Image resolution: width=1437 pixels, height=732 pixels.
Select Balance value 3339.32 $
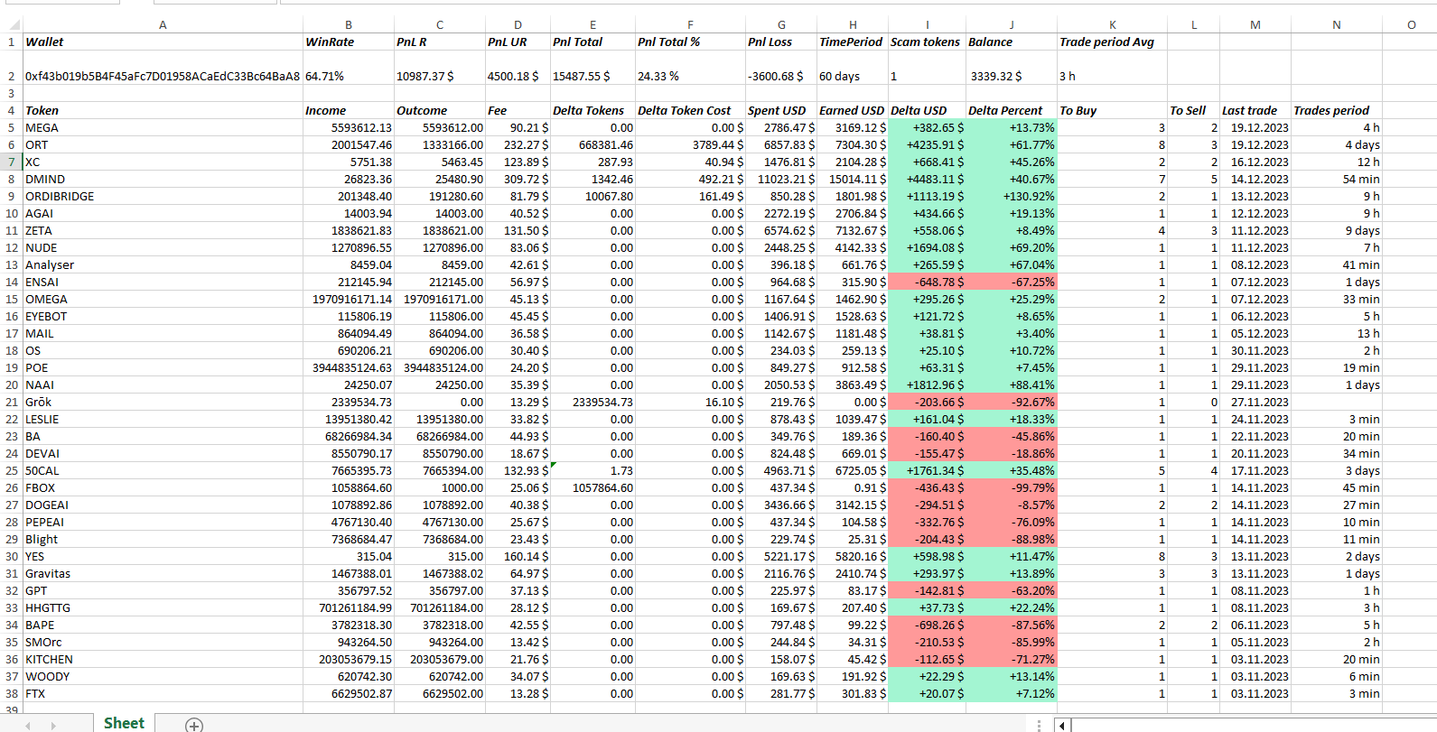(1012, 68)
